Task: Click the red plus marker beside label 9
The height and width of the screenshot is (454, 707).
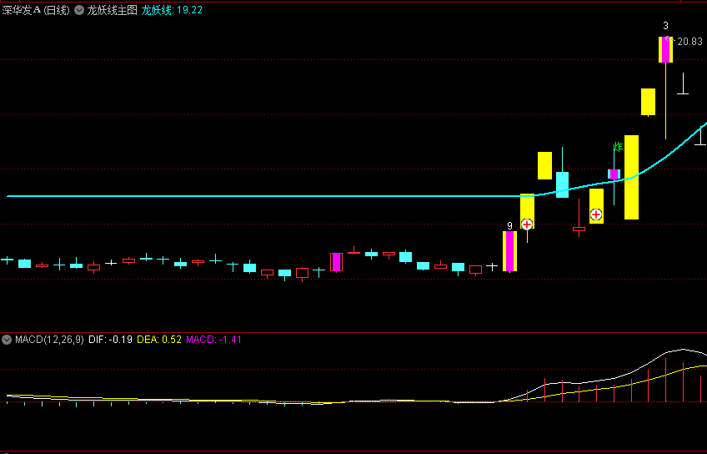Action: point(527,224)
